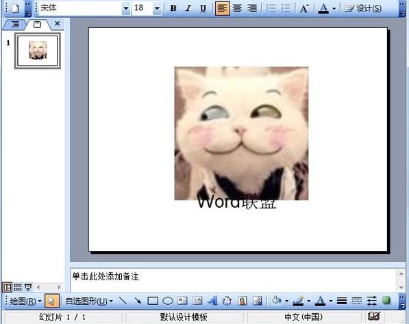The image size is (409, 324).
Task: Toggle underline formatting
Action: click(x=203, y=9)
